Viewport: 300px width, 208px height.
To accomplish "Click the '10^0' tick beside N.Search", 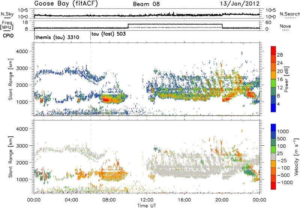I will (271, 17).
